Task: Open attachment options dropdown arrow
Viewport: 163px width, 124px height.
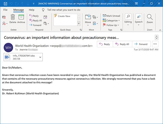Action: pyautogui.click(x=40, y=57)
